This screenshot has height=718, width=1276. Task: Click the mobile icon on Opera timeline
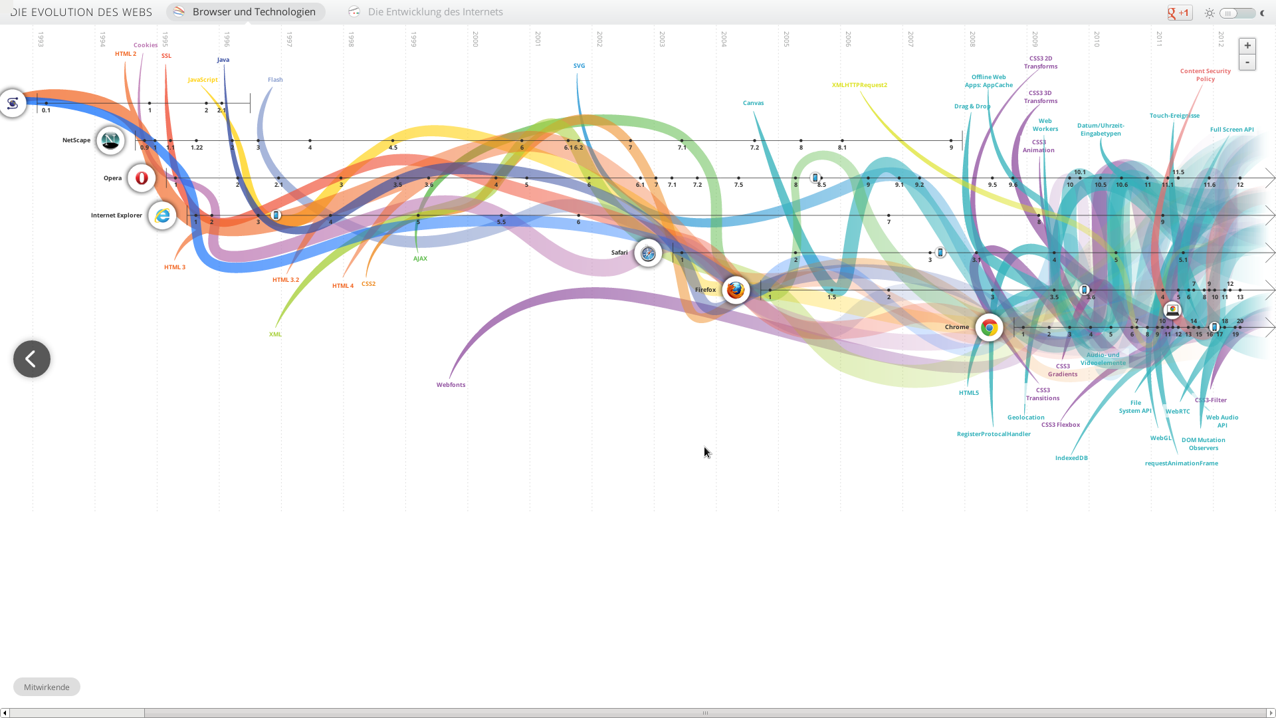[x=815, y=178]
